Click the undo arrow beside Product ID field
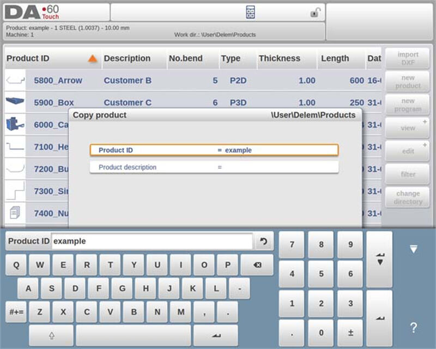The width and height of the screenshot is (436, 349). click(x=264, y=241)
